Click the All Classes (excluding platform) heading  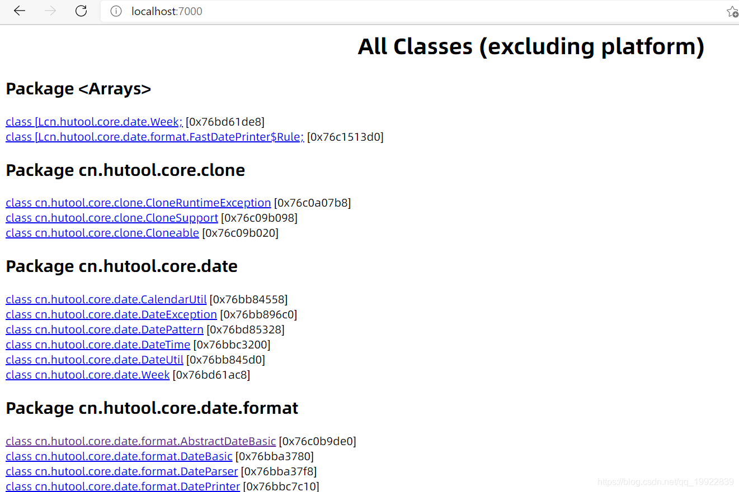(x=531, y=46)
